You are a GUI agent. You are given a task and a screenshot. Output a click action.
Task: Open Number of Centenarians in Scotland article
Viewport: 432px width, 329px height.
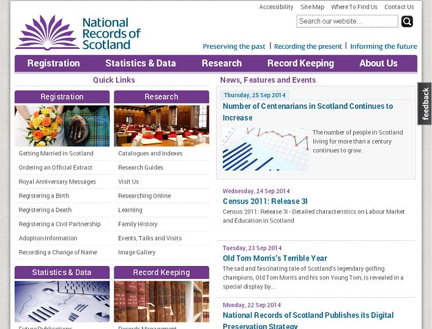pos(308,112)
